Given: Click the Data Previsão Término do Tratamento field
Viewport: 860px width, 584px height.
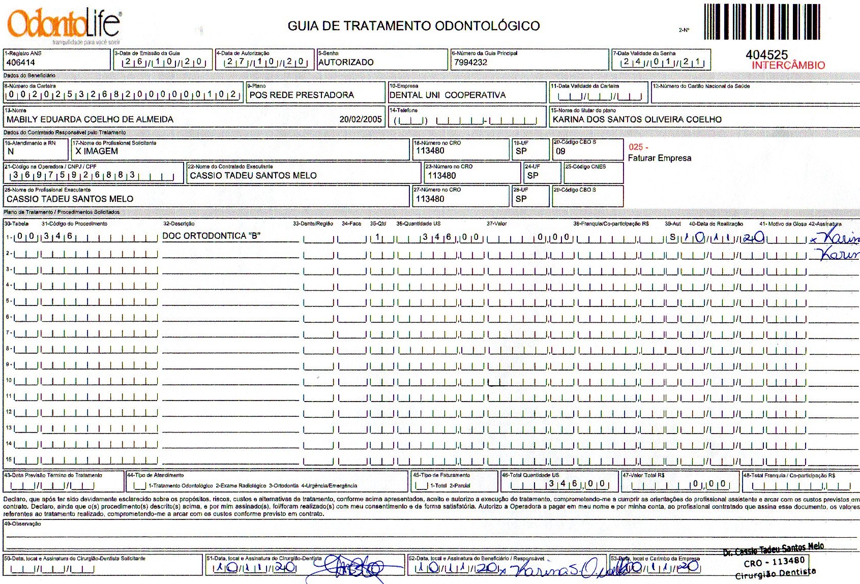Looking at the screenshot, I should (64, 482).
